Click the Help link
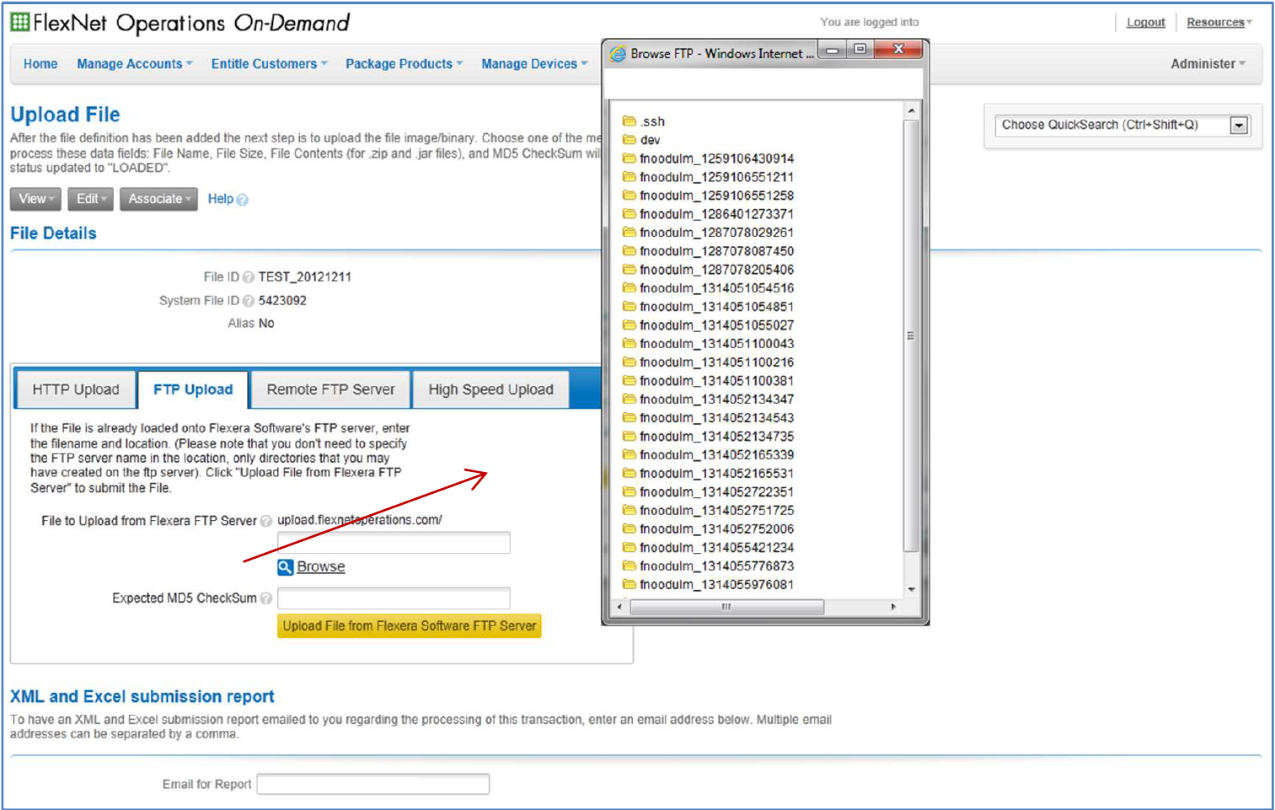The image size is (1275, 810). pyautogui.click(x=221, y=199)
